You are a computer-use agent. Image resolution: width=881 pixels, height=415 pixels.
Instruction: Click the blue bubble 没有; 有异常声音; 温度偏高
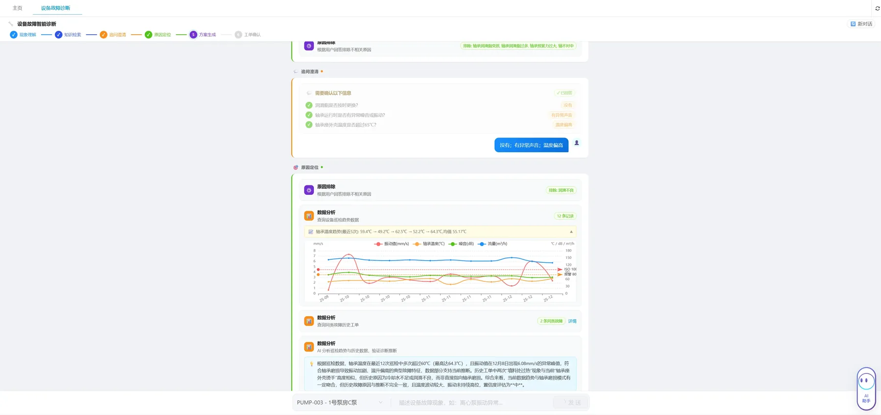(531, 145)
